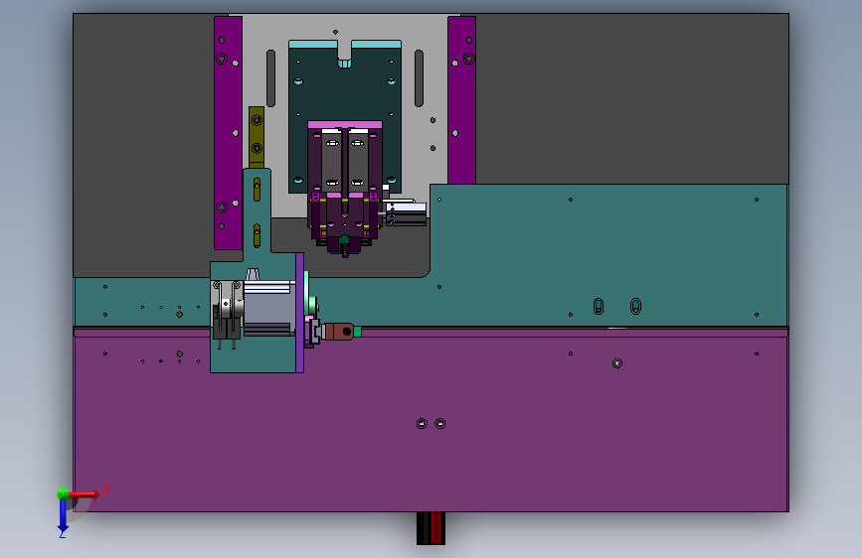The height and width of the screenshot is (558, 862).
Task: Select the right magenta vertical rail
Action: [x=461, y=100]
